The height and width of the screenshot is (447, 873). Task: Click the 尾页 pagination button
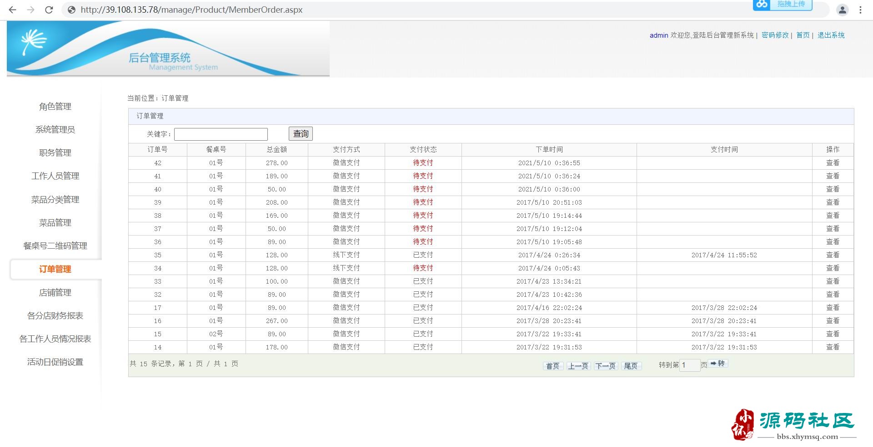click(x=631, y=366)
